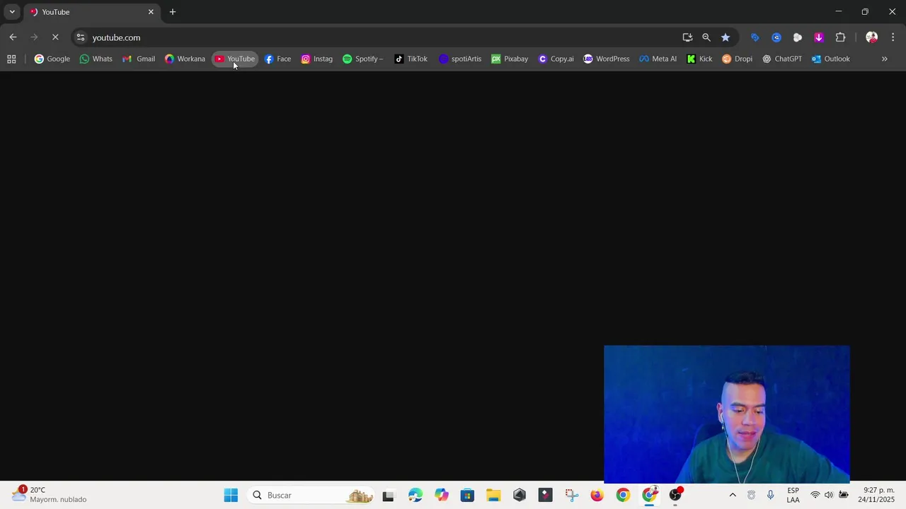Stop loading the YouTube page
Screen dimensions: 906x509
pos(55,37)
